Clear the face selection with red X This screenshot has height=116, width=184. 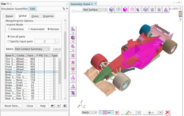(117, 113)
